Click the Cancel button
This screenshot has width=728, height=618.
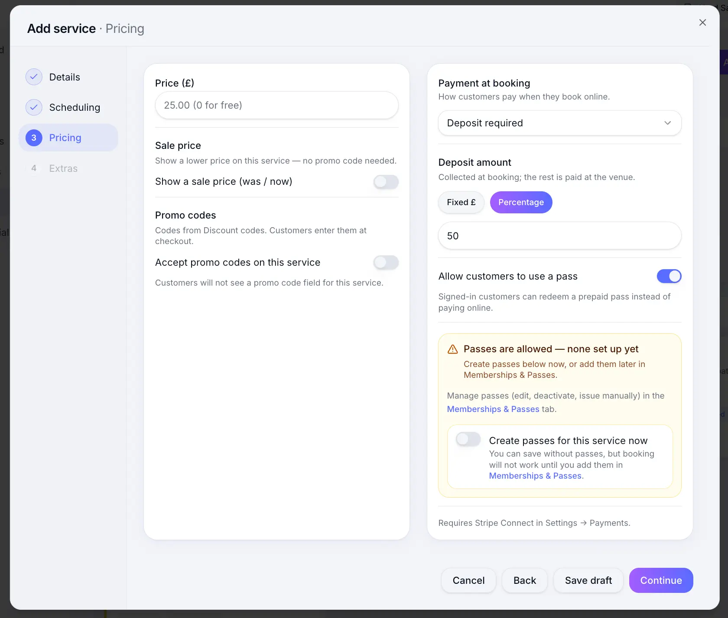tap(468, 580)
